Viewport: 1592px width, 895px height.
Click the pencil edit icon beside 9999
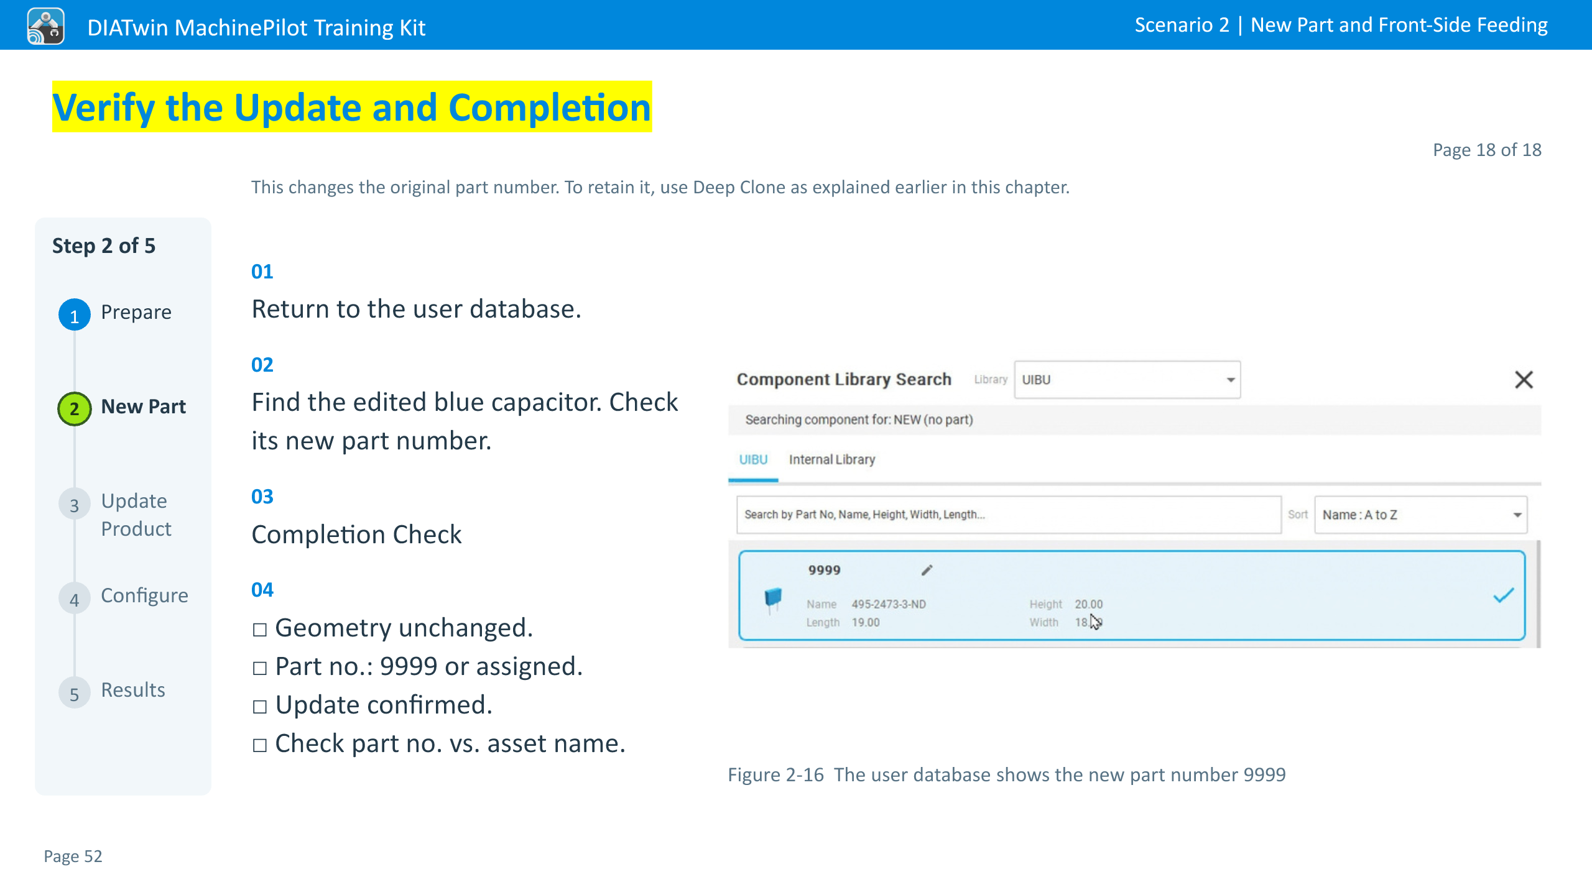927,570
